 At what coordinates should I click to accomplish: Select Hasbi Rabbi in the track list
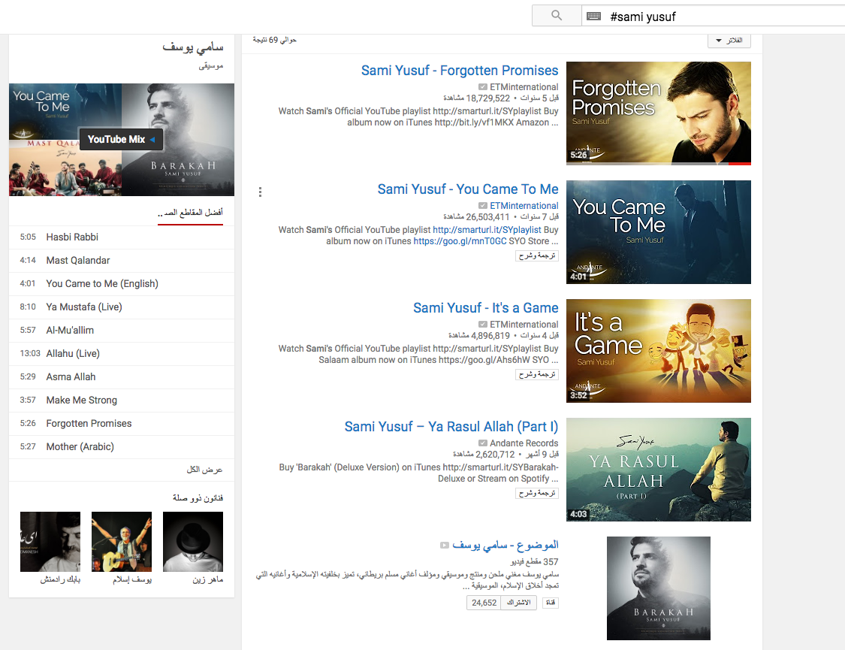tap(122, 237)
